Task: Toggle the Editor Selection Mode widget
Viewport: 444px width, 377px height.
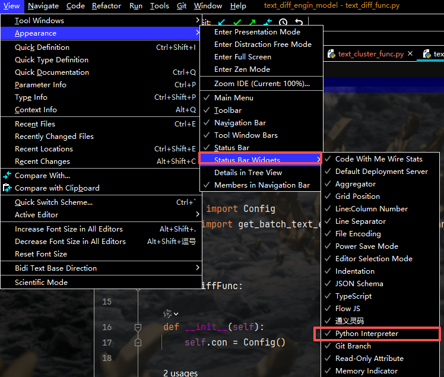Action: click(380, 259)
